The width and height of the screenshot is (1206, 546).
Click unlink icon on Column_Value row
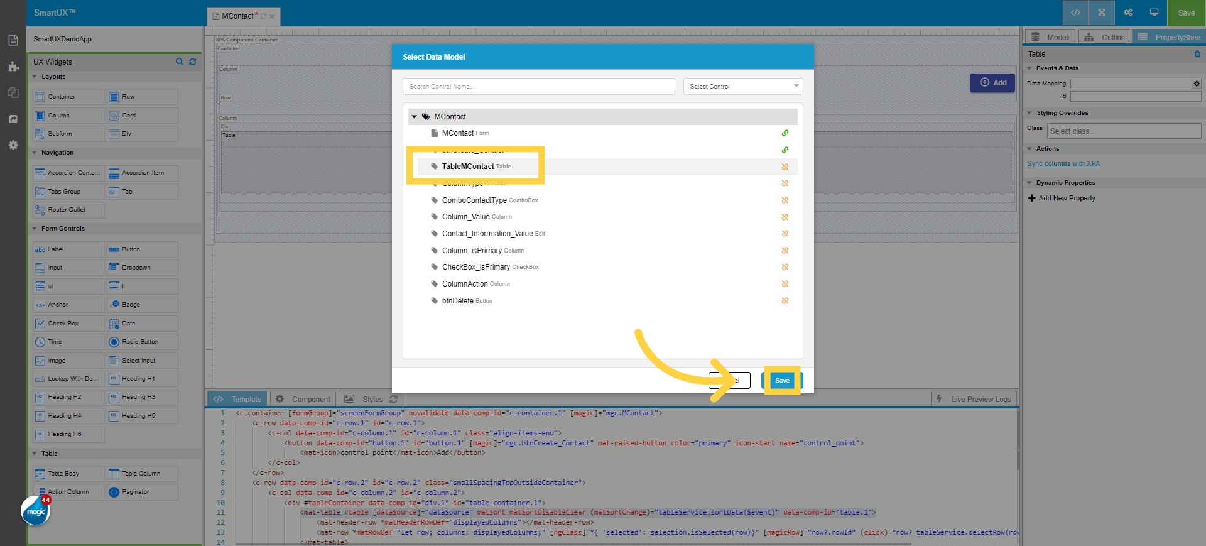[785, 217]
